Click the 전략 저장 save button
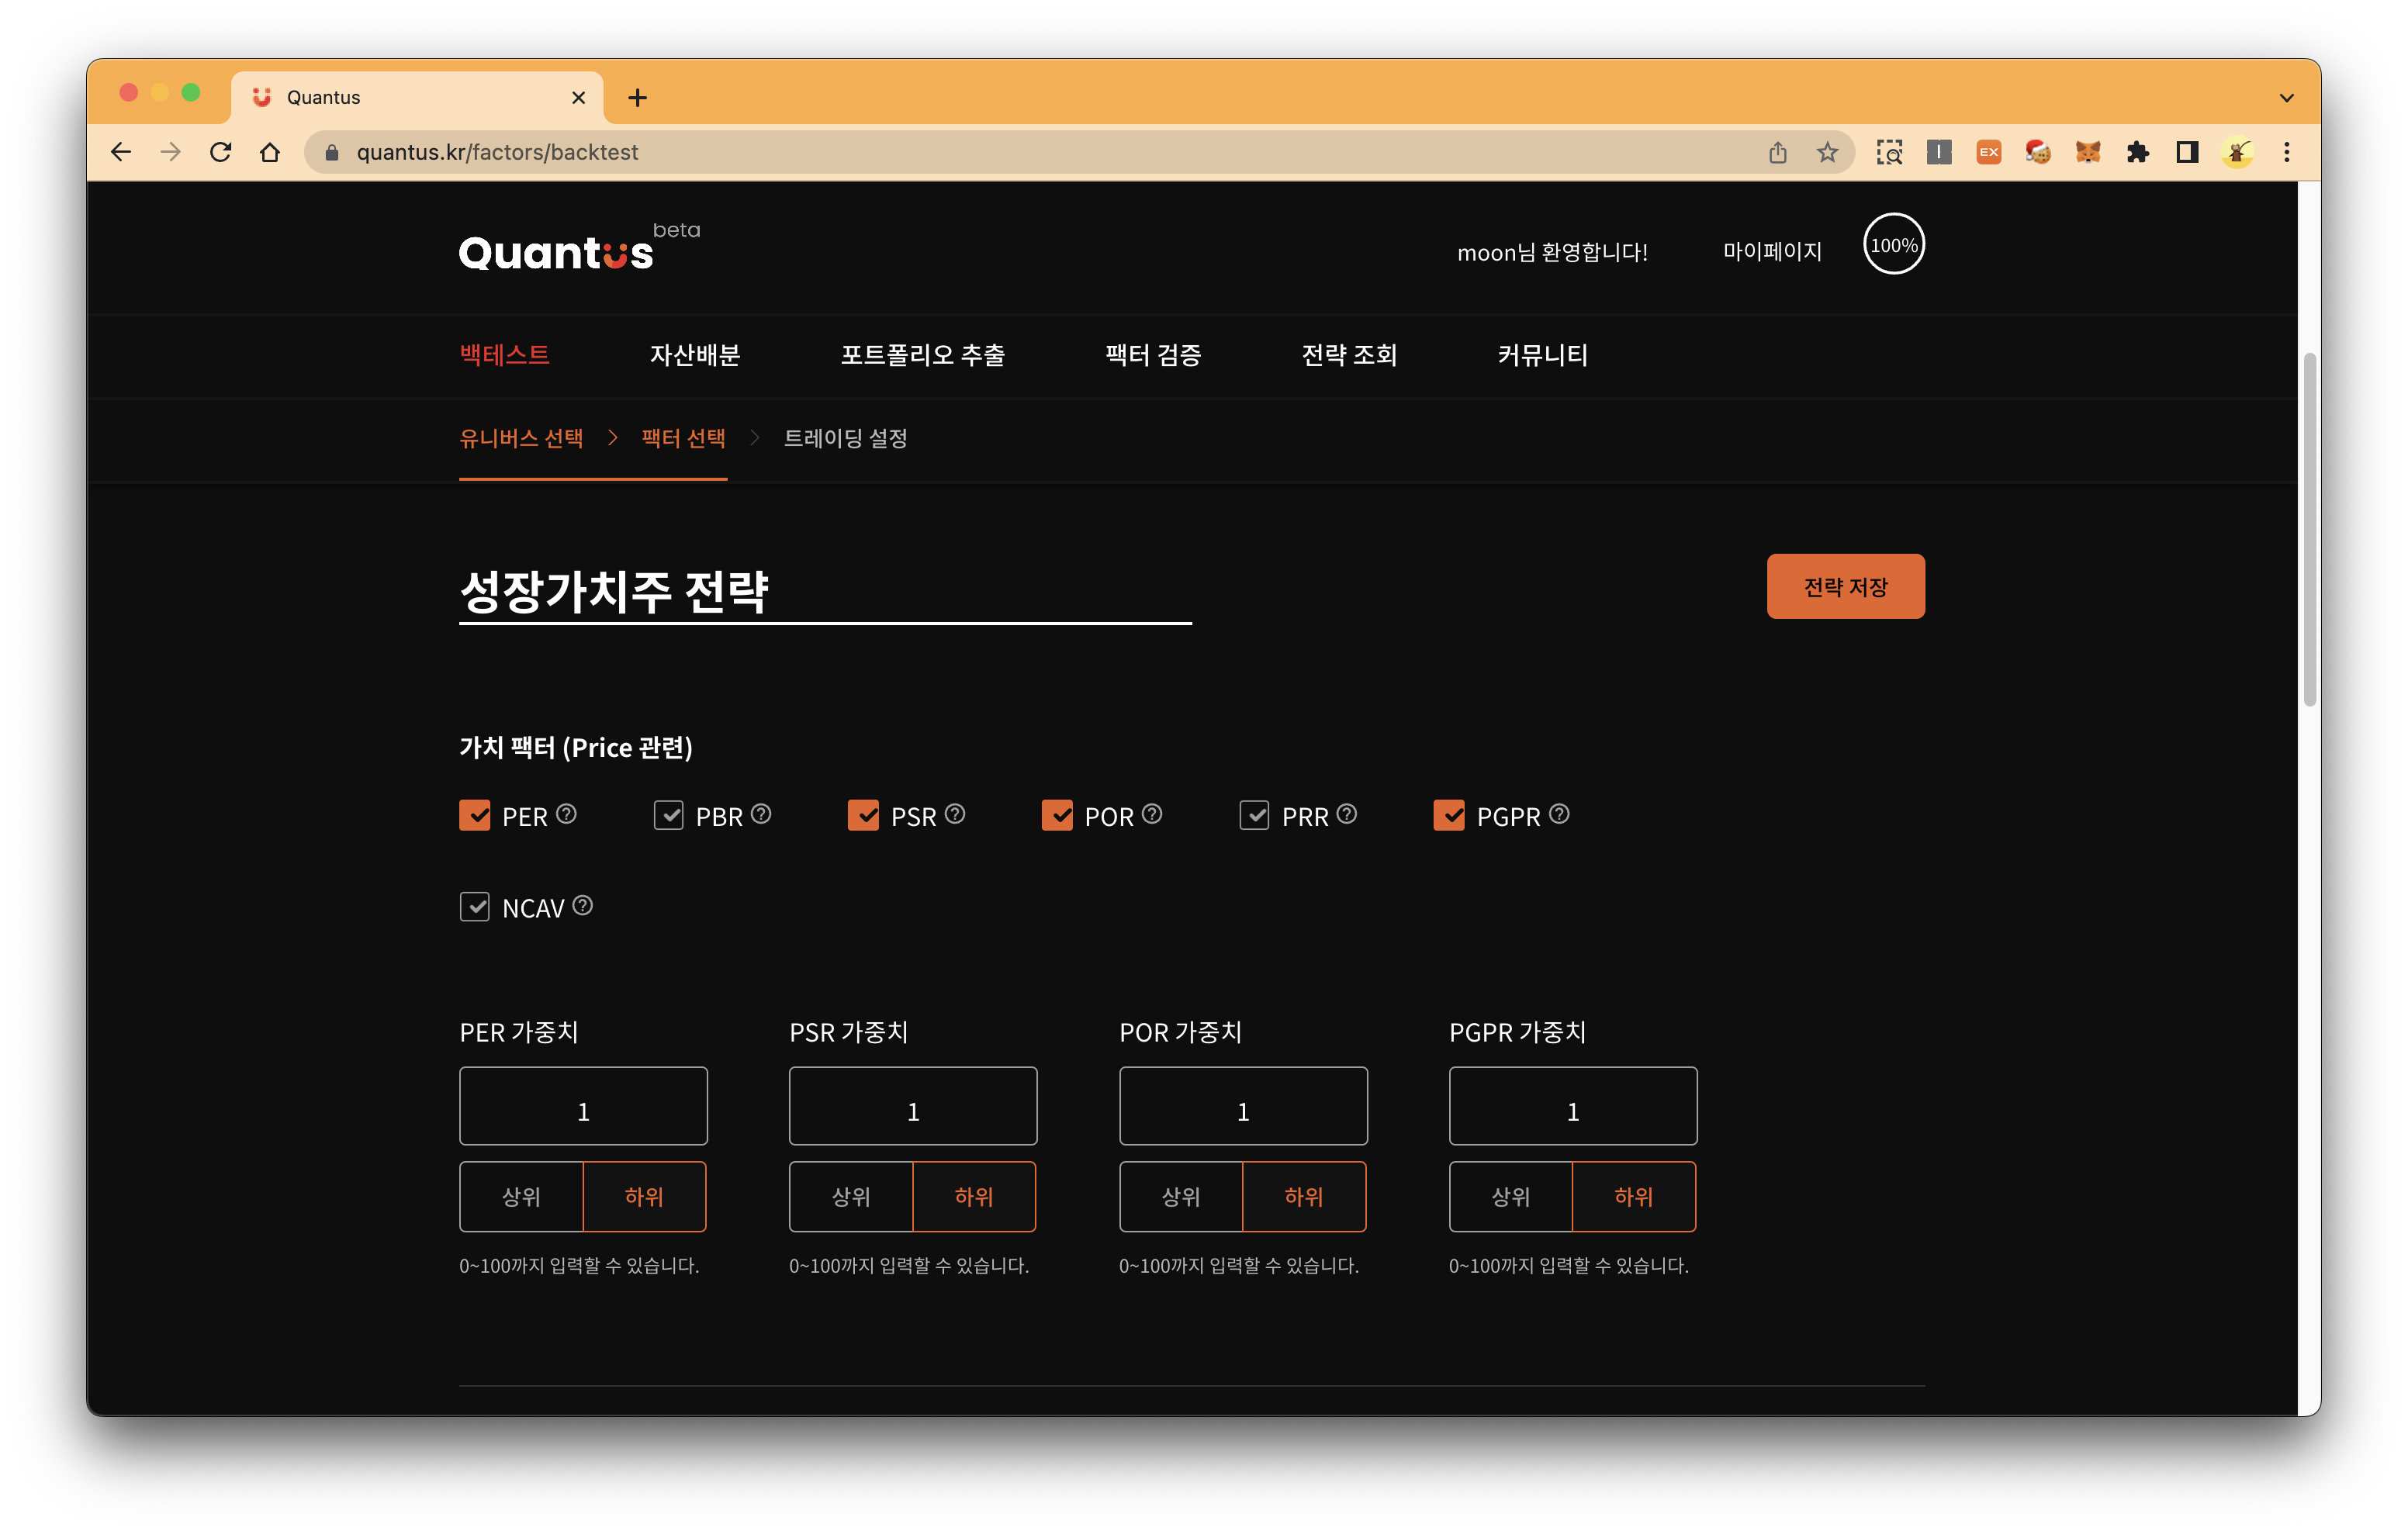The height and width of the screenshot is (1531, 2408). click(x=1845, y=586)
